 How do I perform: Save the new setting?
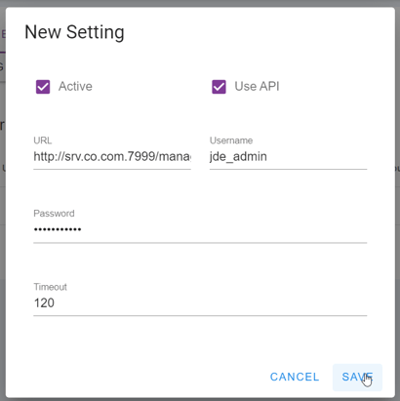pyautogui.click(x=357, y=377)
